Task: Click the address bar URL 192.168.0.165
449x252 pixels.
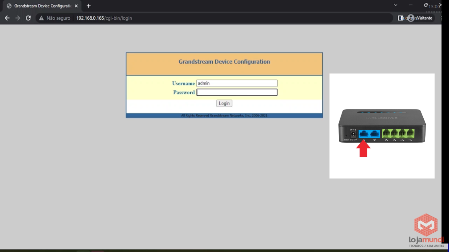Action: [x=104, y=18]
